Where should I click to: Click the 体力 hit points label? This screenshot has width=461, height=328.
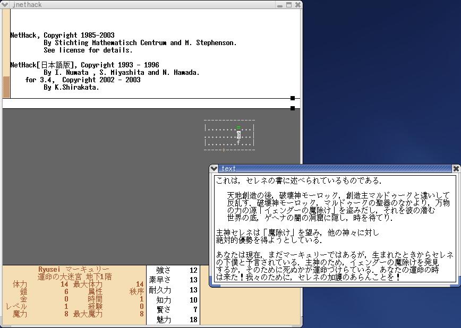(20, 284)
